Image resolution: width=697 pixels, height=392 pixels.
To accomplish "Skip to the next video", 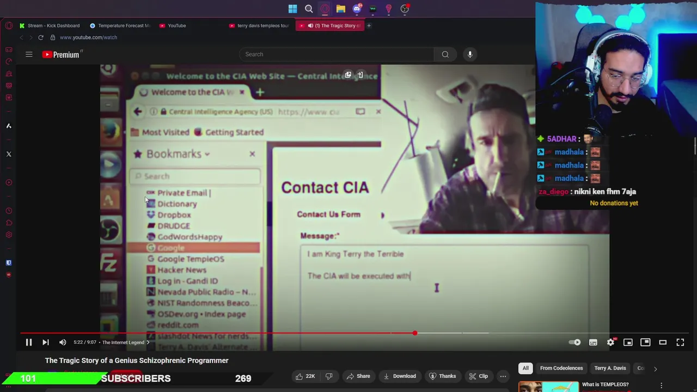I will [x=46, y=342].
